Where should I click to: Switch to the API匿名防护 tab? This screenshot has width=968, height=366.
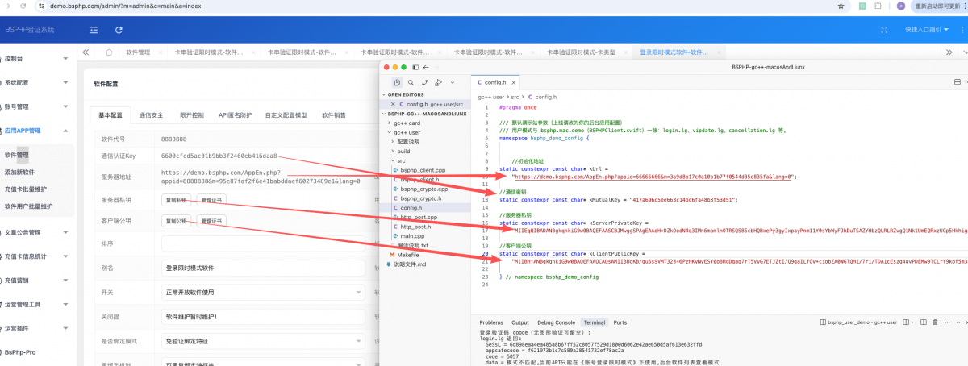235,114
